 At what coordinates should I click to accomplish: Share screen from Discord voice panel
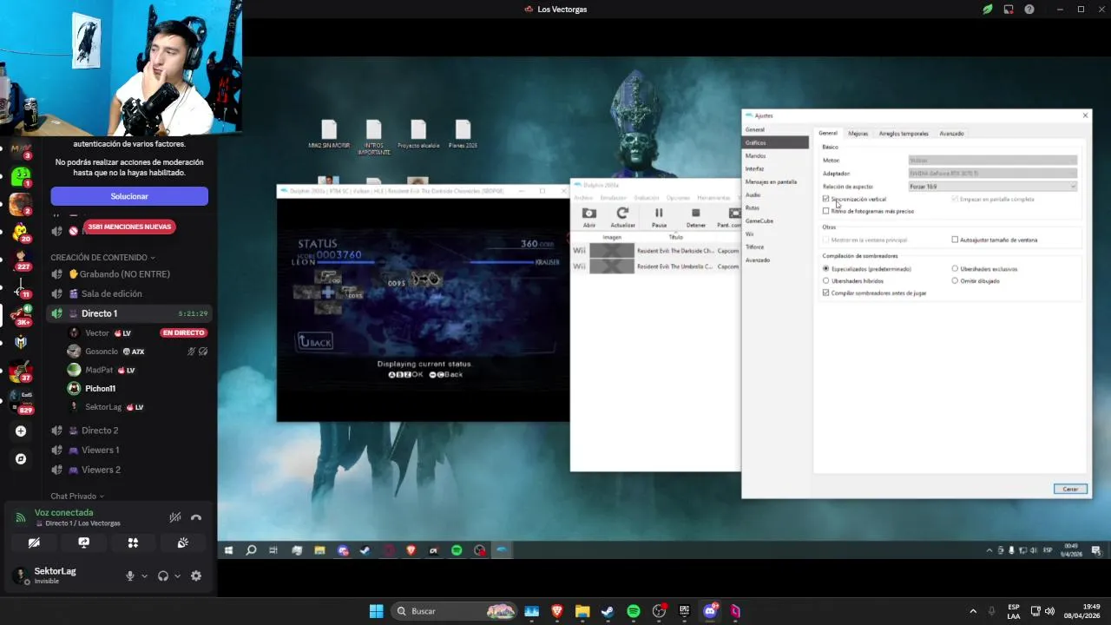(x=83, y=543)
